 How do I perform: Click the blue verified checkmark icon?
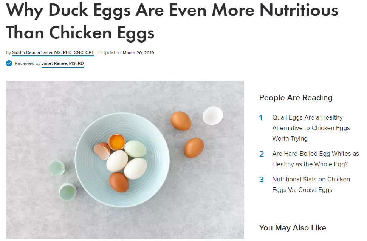9,63
